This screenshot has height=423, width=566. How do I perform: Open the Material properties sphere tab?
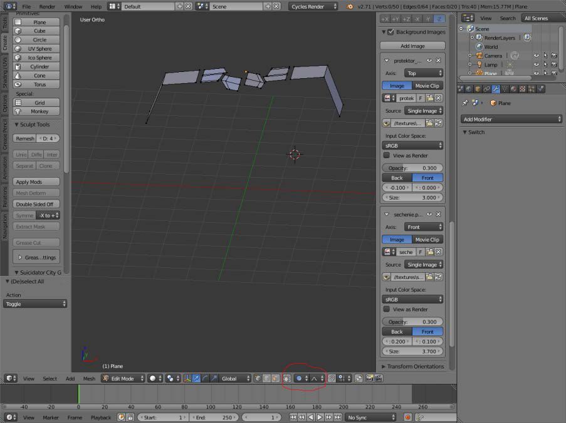(x=513, y=89)
